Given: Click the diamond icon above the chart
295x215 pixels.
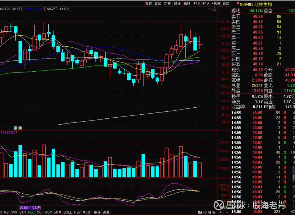Looking at the screenshot, I should point(209,9).
